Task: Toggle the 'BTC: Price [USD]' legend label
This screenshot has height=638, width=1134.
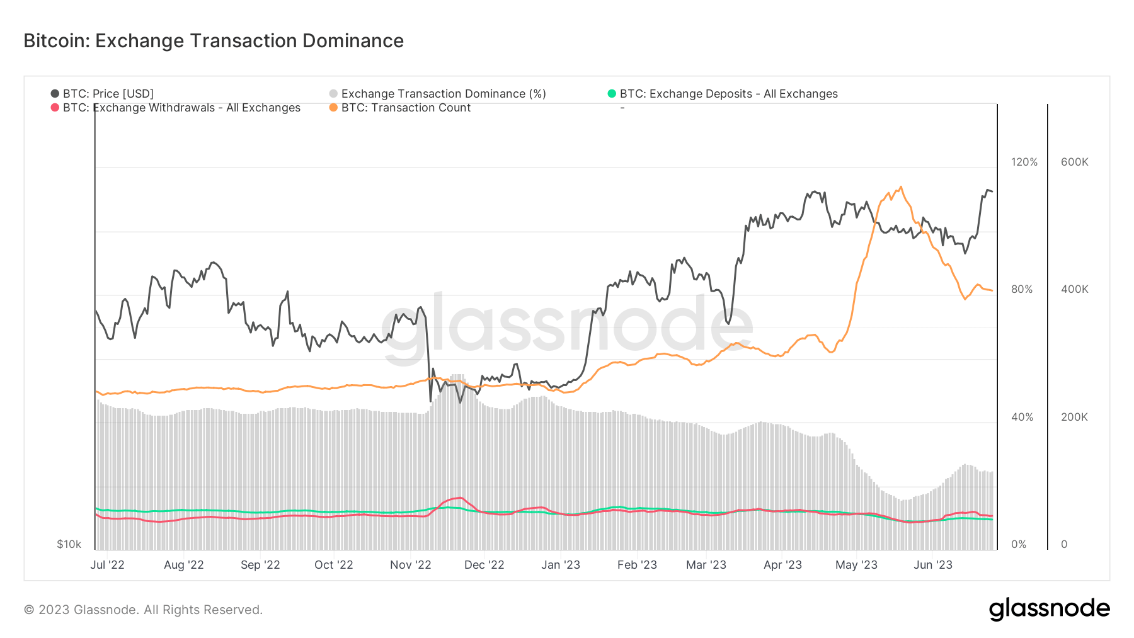Action: coord(108,94)
